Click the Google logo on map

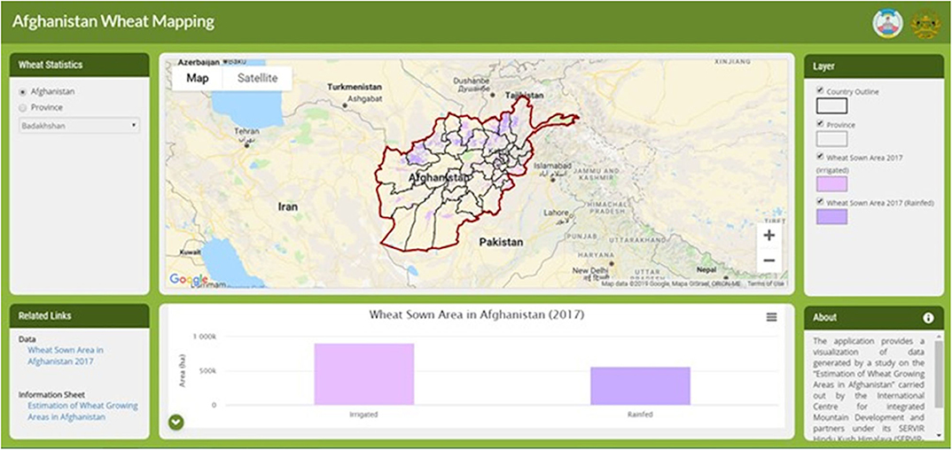pyautogui.click(x=188, y=279)
